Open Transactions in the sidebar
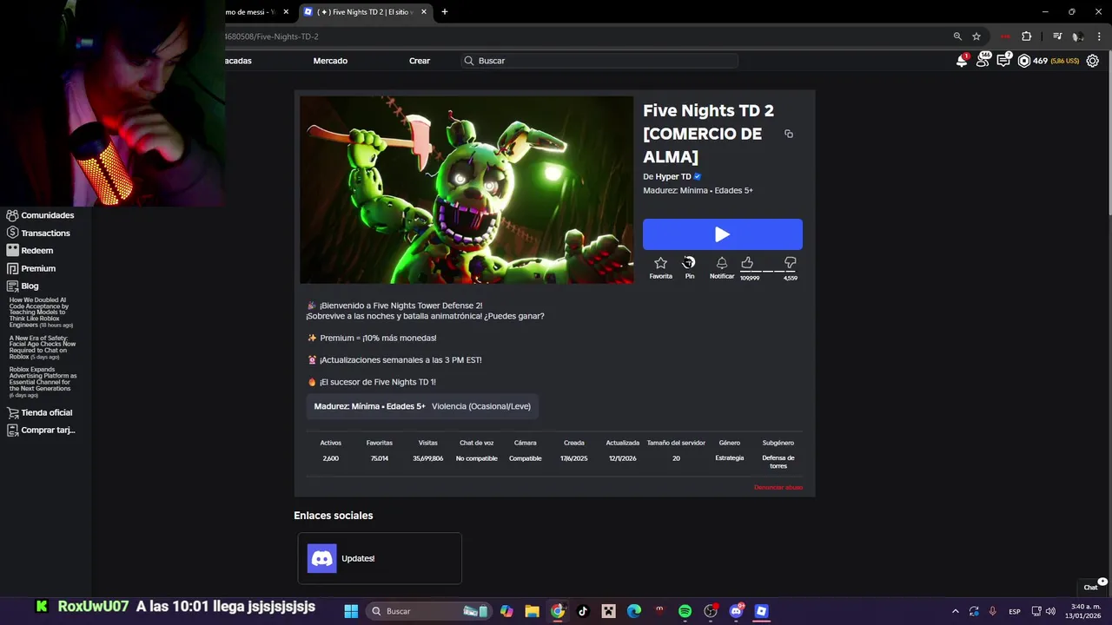1112x625 pixels. [x=39, y=233]
